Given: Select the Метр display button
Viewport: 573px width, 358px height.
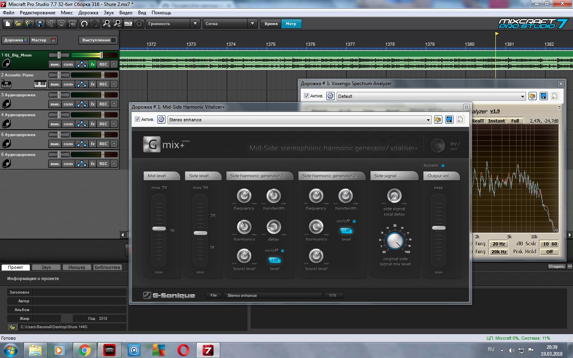Looking at the screenshot, I should pos(291,24).
